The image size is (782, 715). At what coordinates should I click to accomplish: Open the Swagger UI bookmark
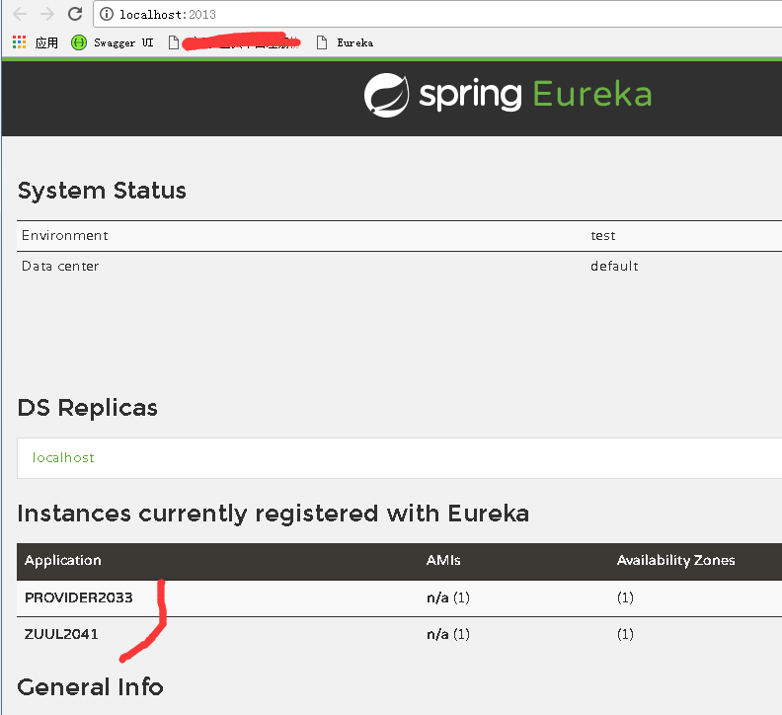point(122,42)
